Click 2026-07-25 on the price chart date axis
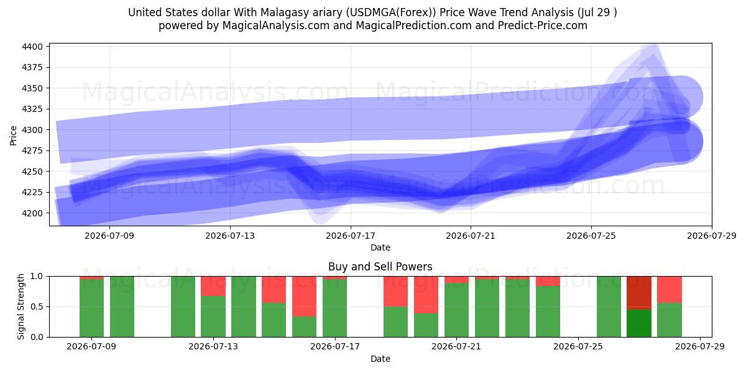Screen dimensions: 746x373 (591, 236)
